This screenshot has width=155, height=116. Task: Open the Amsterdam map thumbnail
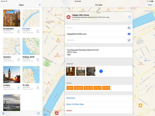[12, 18]
